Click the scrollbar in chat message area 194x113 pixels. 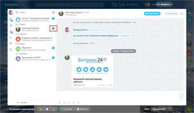pos(185,73)
